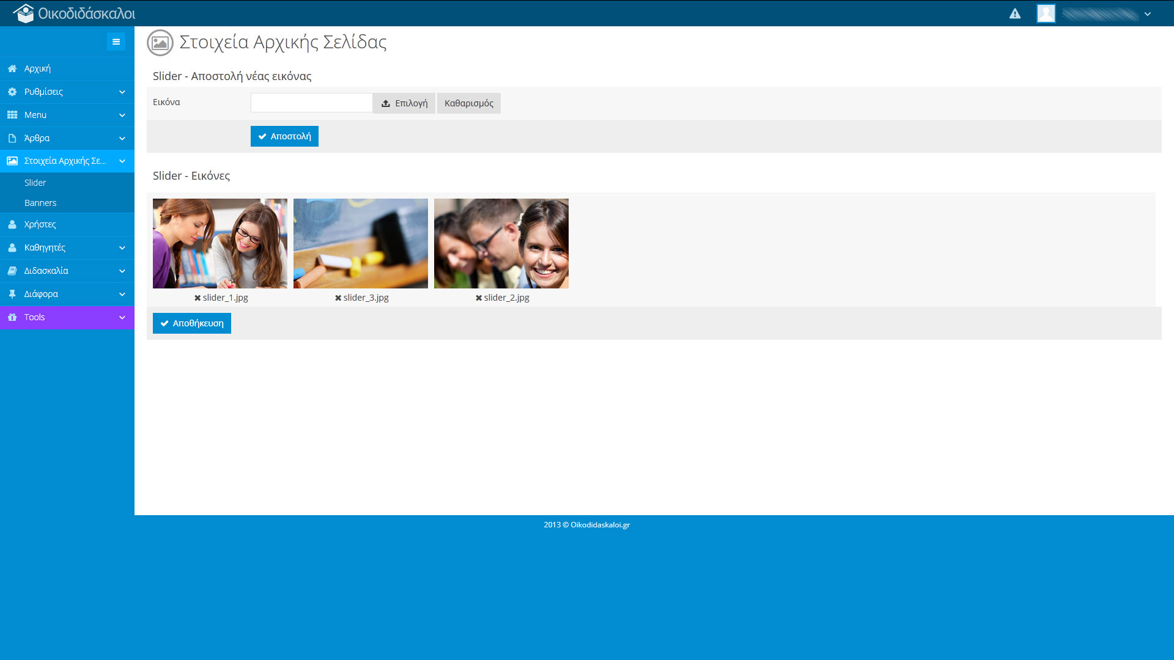The image size is (1174, 660).
Task: Click the 'Slider - Εικόνες' heading
Action: (x=191, y=176)
